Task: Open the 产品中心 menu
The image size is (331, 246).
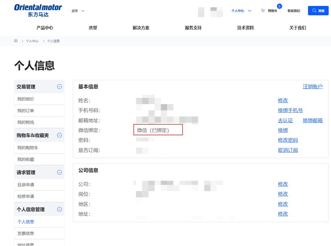Action: (44, 28)
